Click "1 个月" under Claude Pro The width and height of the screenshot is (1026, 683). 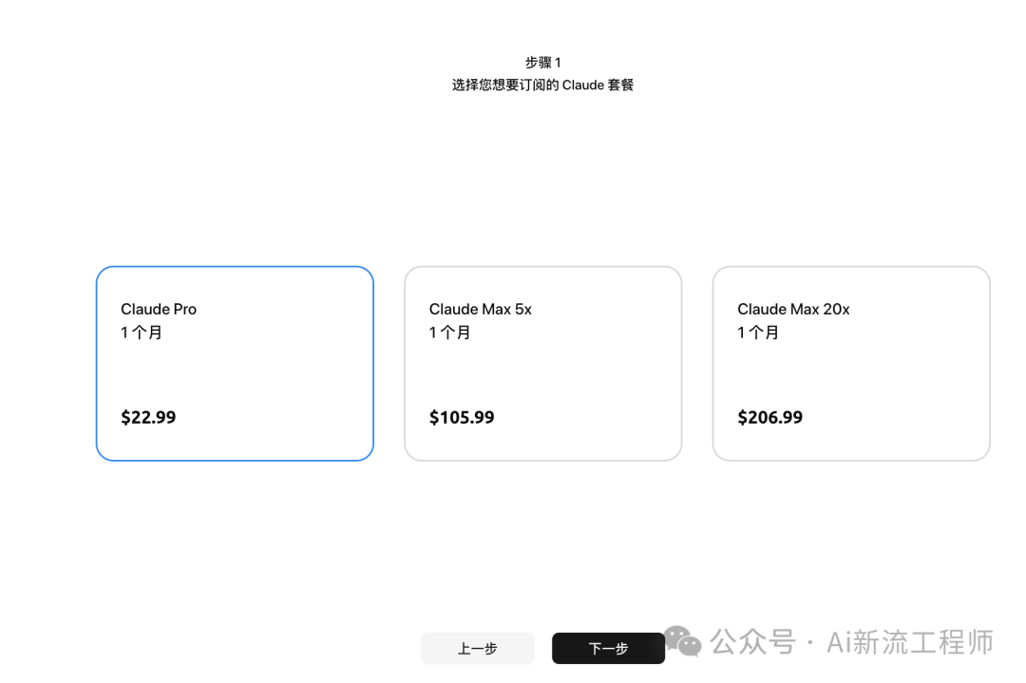(142, 332)
